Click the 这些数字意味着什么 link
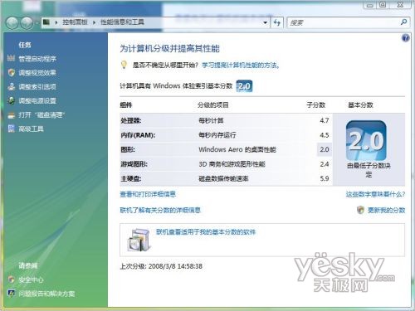 click(375, 194)
